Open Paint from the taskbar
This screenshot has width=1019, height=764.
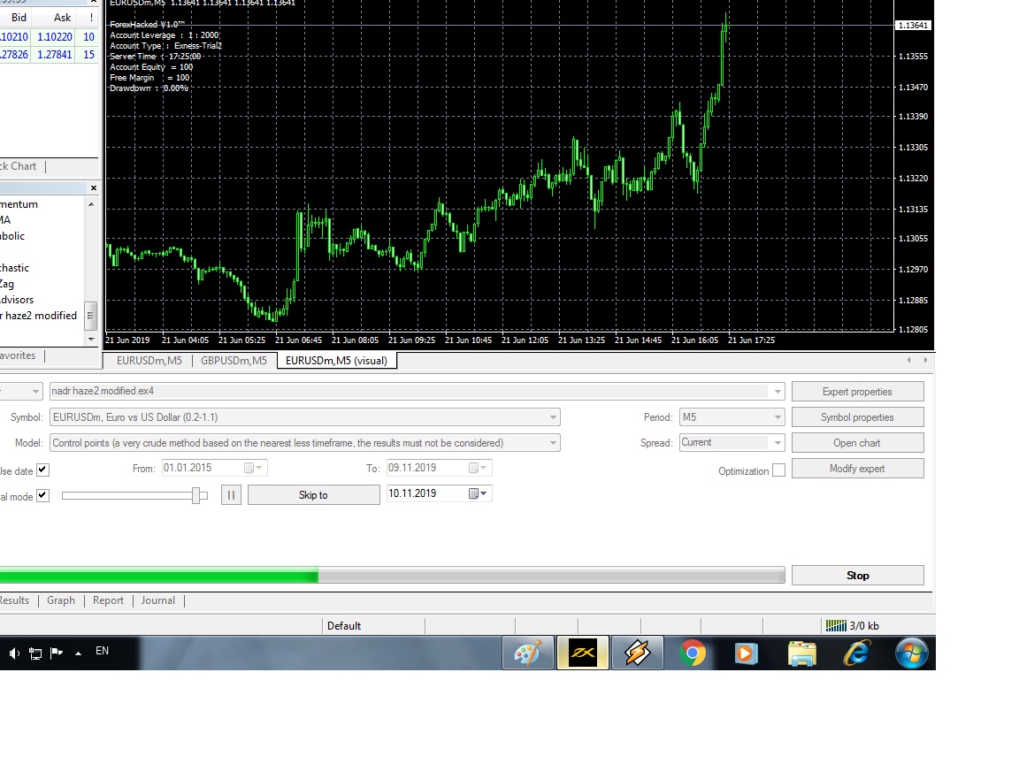coord(528,653)
